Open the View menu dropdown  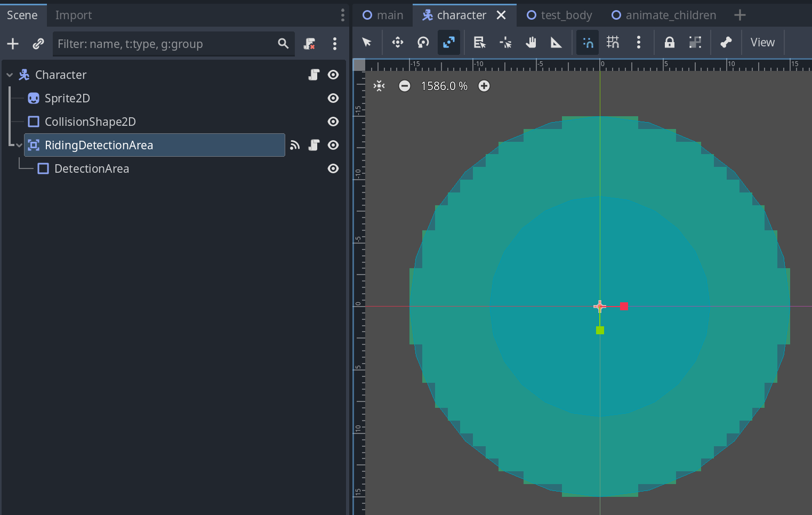click(762, 43)
